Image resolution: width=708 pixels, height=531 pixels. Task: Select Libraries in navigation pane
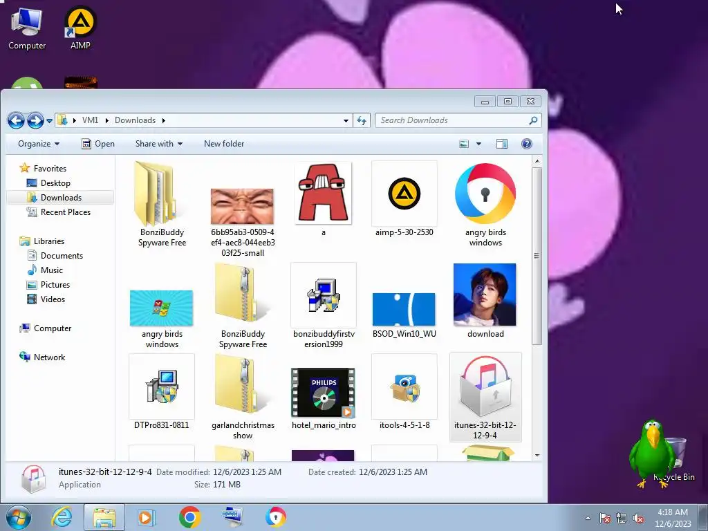click(x=41, y=241)
